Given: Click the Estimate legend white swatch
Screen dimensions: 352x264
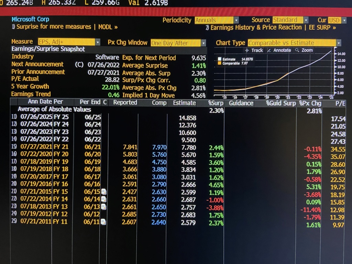Looking at the screenshot, I should tap(220, 59).
